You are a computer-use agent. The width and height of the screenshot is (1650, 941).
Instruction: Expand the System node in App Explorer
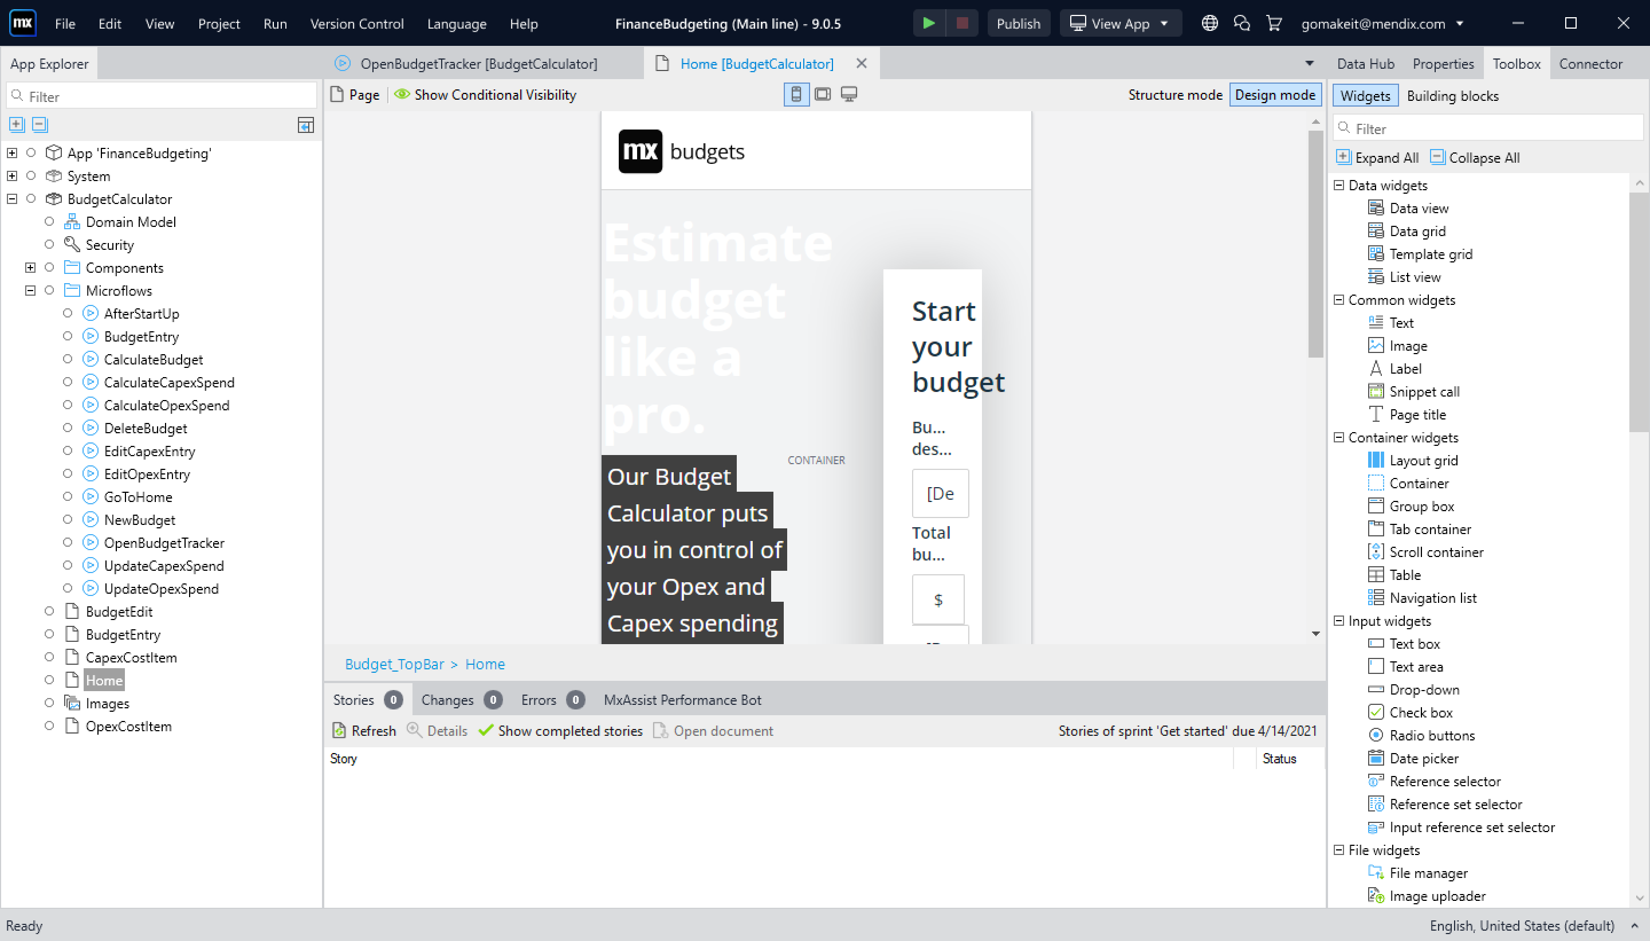11,175
